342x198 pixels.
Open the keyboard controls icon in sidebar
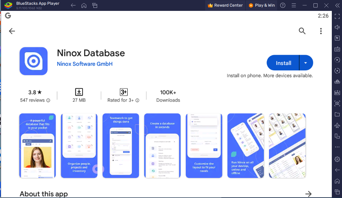coord(337,49)
